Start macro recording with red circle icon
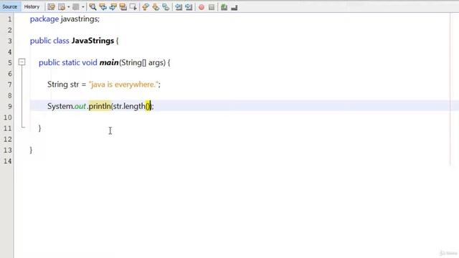This screenshot has height=258, width=459. pos(202,7)
